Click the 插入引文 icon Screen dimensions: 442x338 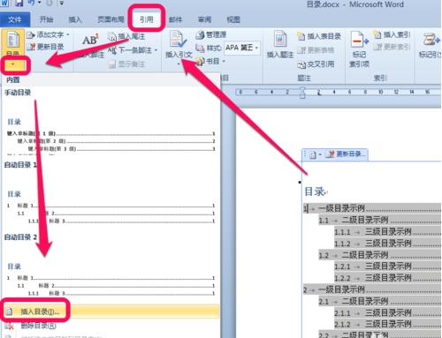pyautogui.click(x=179, y=40)
